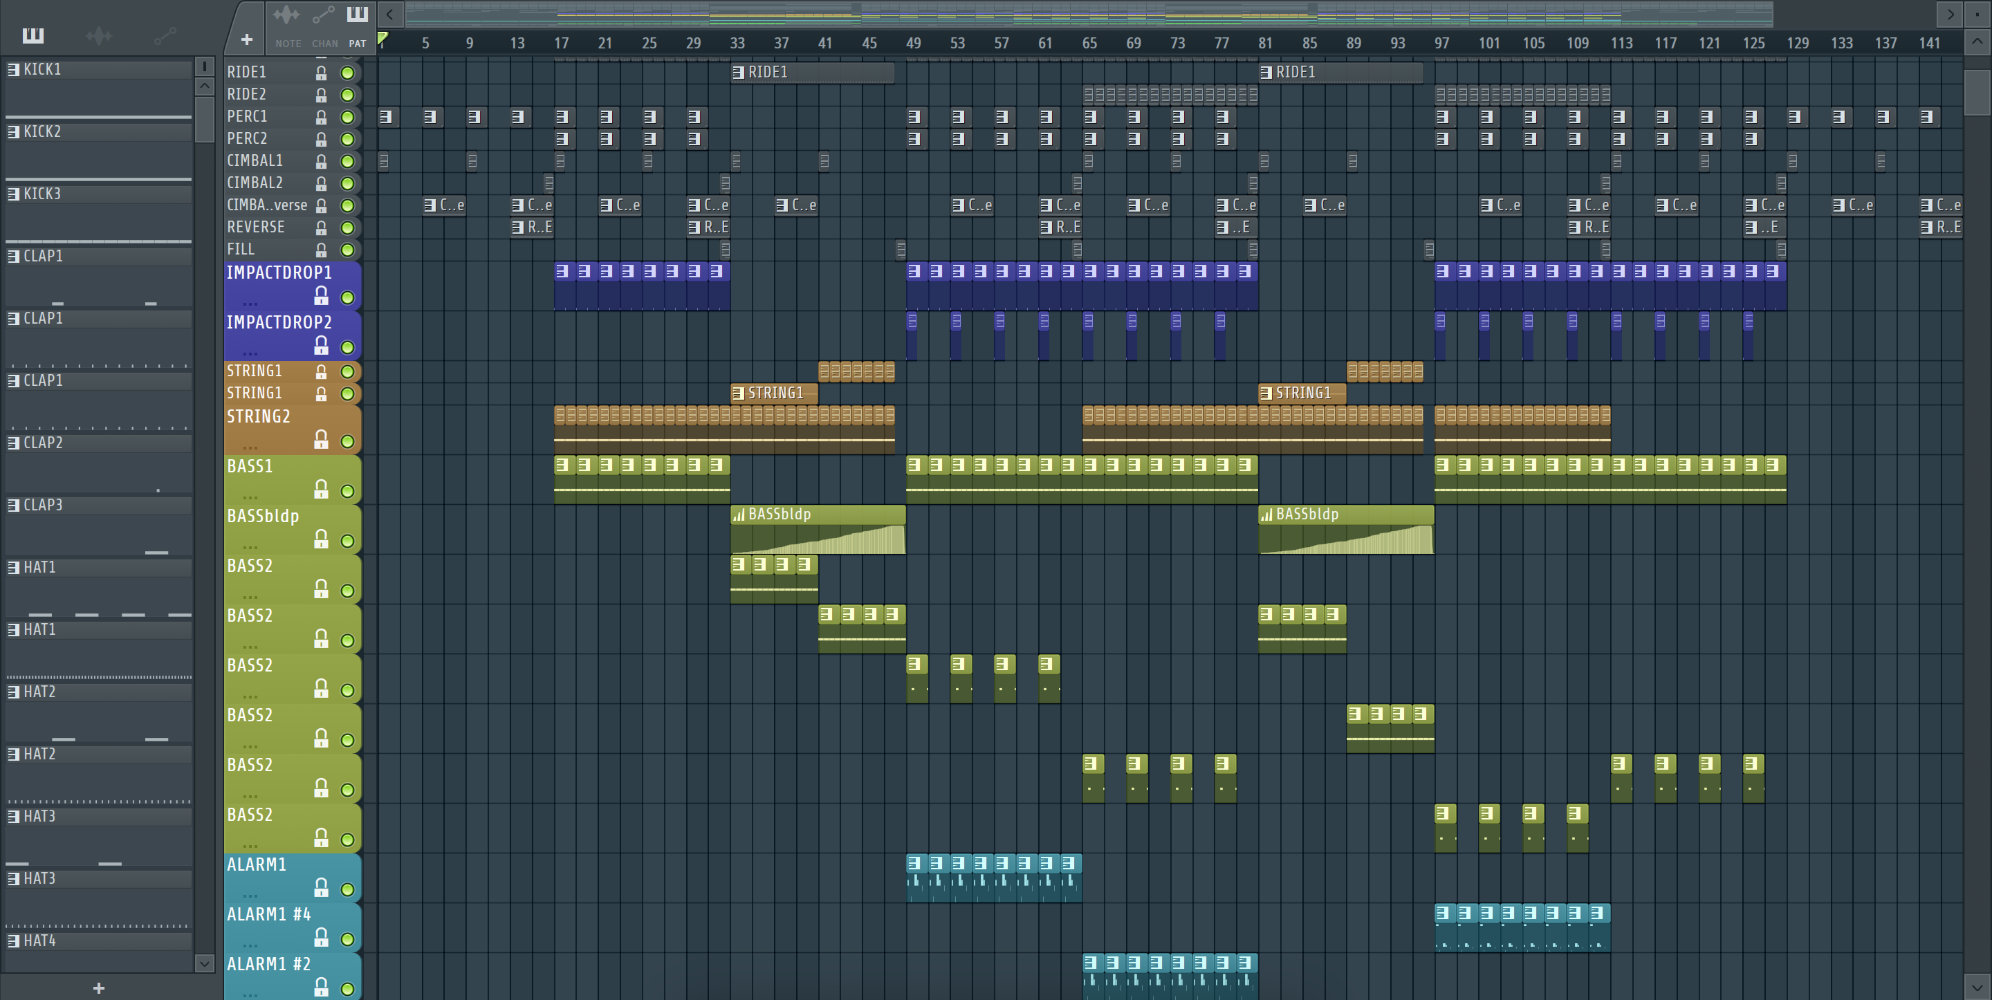
Task: Select the IMPACTDROP1 track name
Action: click(279, 272)
